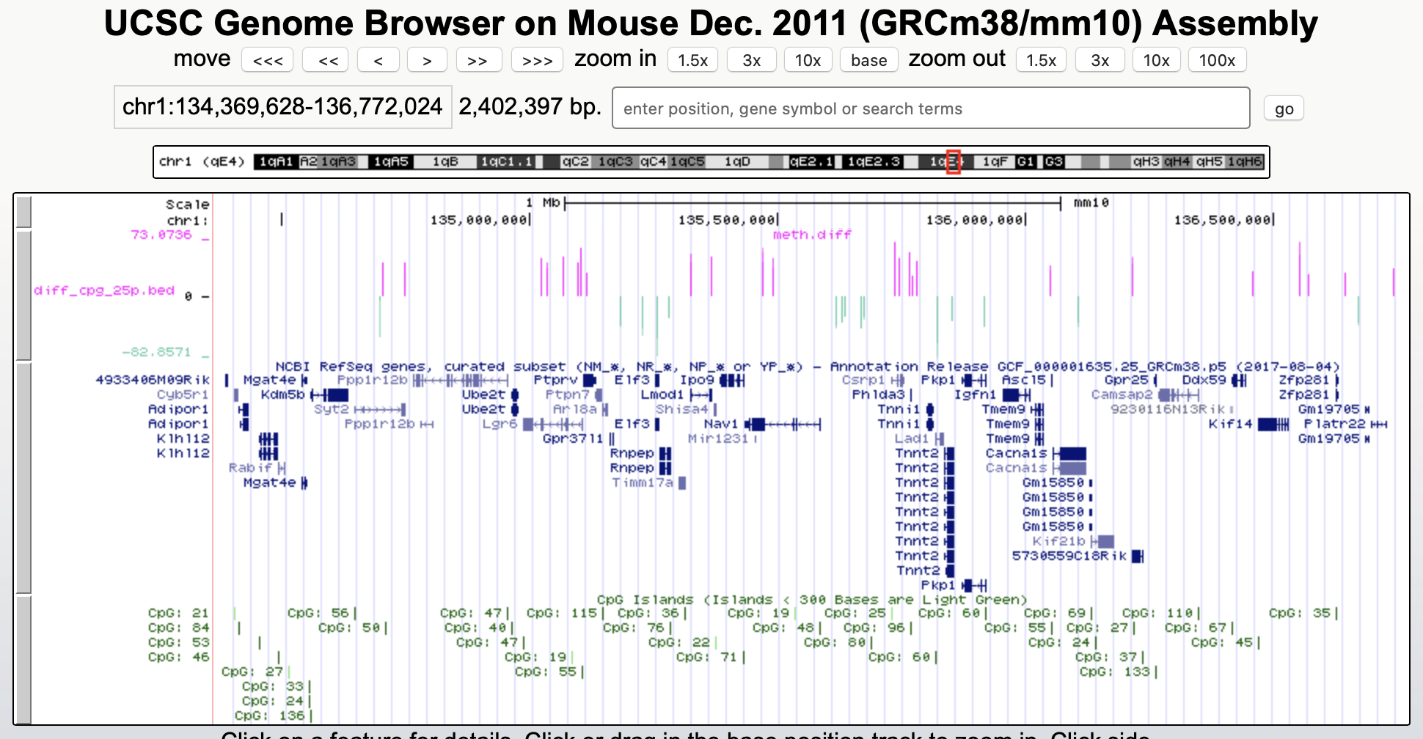The height and width of the screenshot is (739, 1423).
Task: Click the 1qE2.3 band on ideogram
Action: [x=874, y=161]
